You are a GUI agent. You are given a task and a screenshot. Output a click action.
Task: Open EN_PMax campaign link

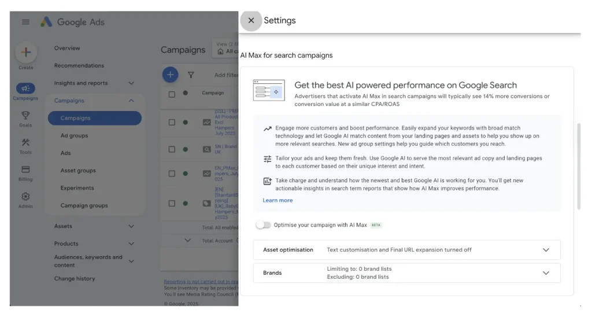tap(226, 174)
